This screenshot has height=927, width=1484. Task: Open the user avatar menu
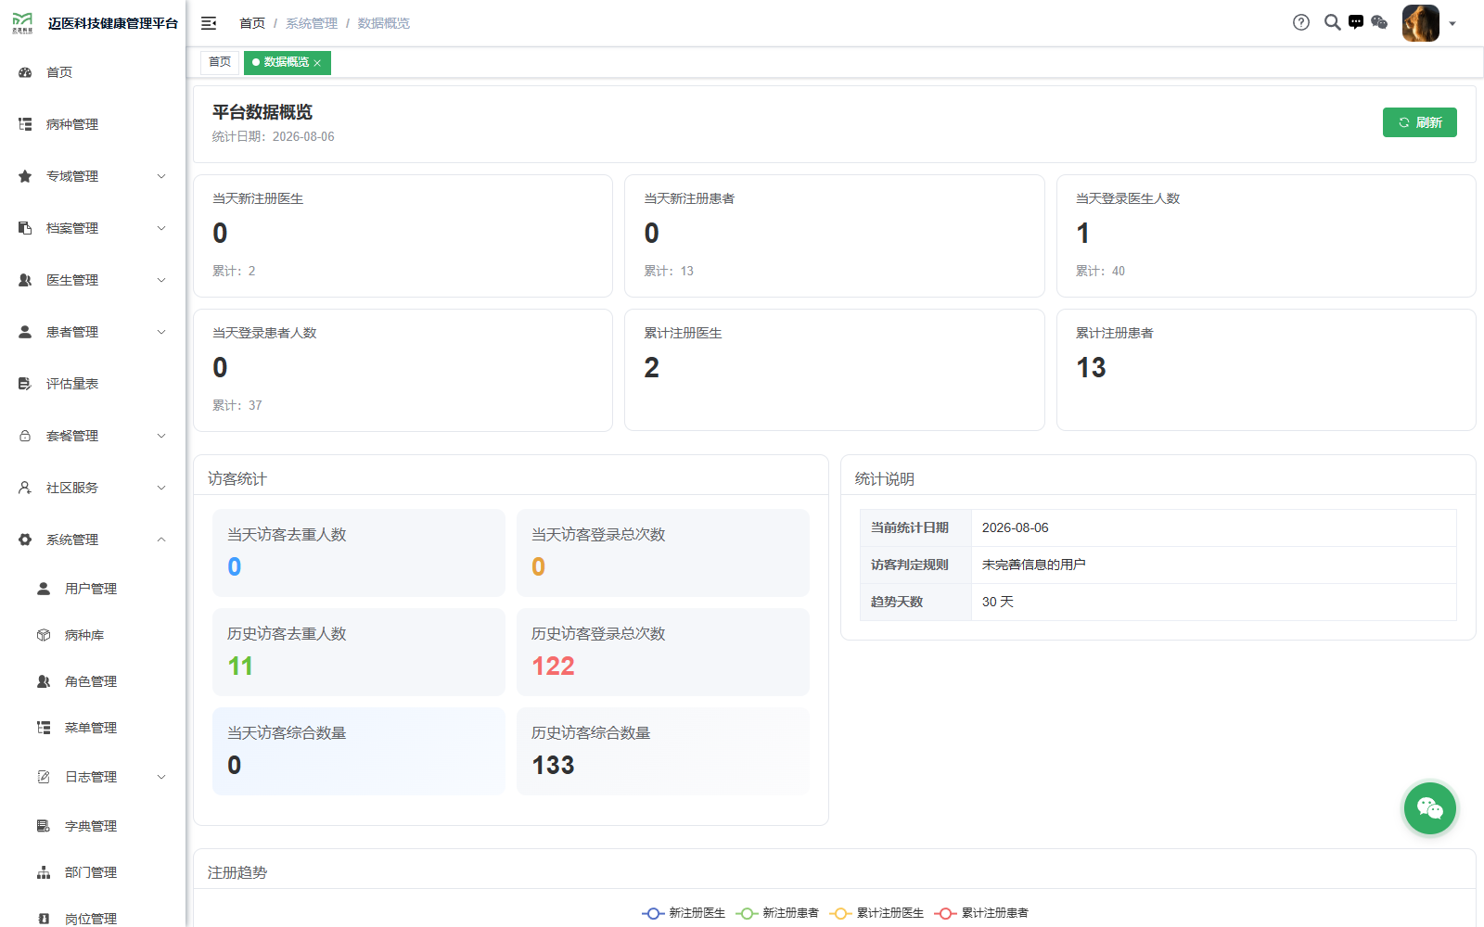[x=1420, y=23]
